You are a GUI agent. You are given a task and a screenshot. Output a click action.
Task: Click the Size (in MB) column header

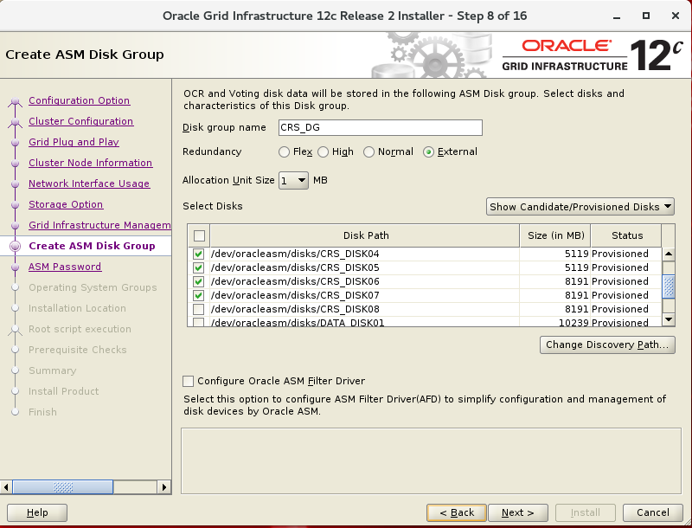point(555,235)
